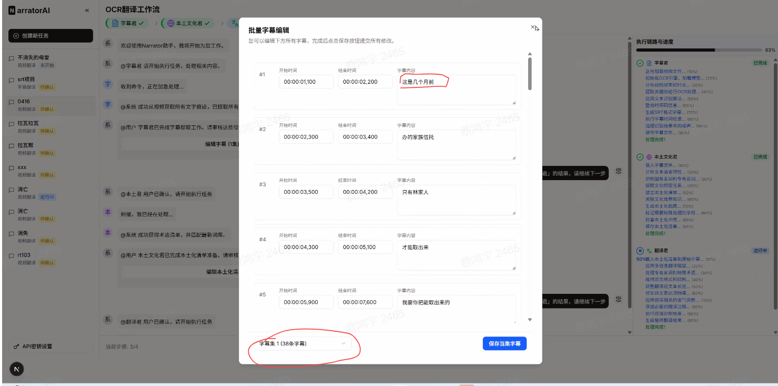Edit the subtitle text 这是几个月前
The height and width of the screenshot is (386, 778).
click(456, 90)
